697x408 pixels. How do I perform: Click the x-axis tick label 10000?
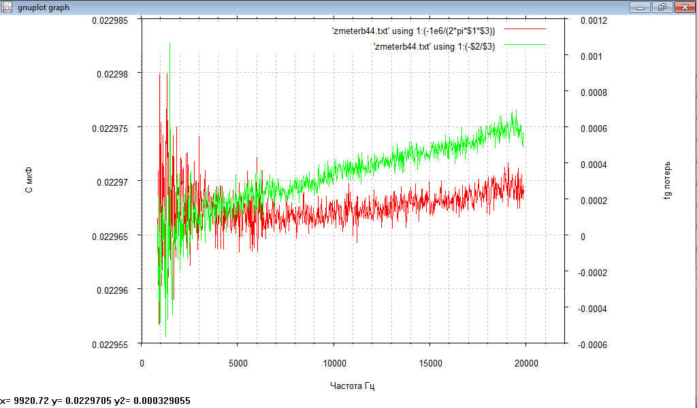click(x=334, y=364)
